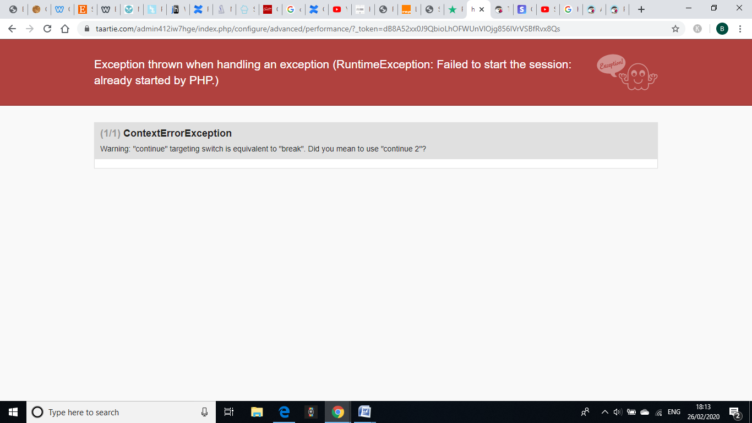Open File Explorer from the taskbar

click(x=257, y=412)
